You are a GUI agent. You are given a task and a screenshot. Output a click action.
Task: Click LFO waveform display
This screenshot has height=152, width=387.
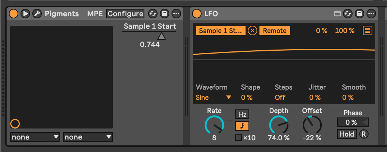click(x=284, y=60)
